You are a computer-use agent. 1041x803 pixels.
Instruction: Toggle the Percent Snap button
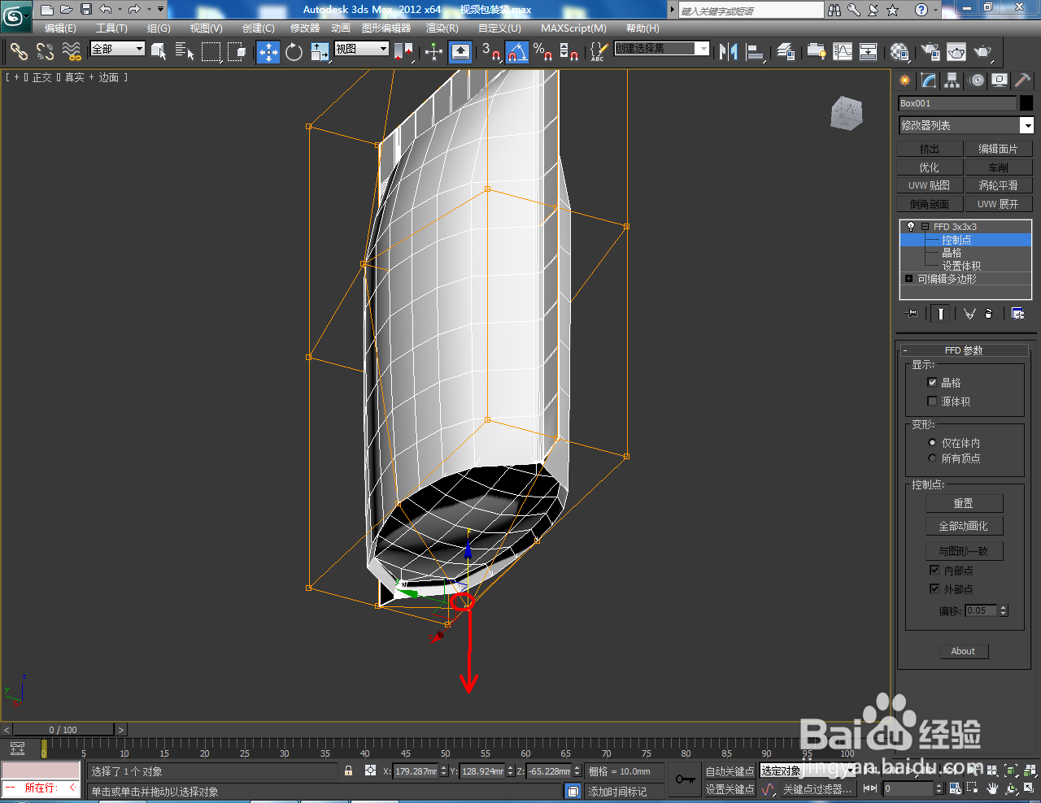pyautogui.click(x=543, y=52)
